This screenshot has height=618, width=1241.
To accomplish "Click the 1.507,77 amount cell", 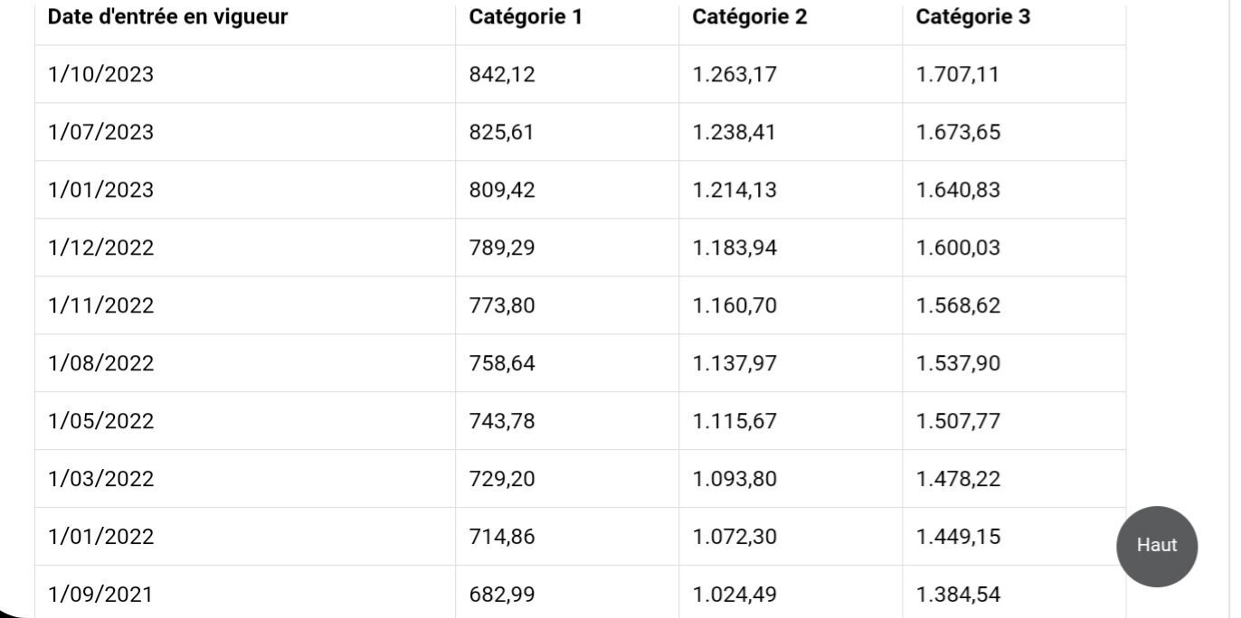I will click(958, 421).
